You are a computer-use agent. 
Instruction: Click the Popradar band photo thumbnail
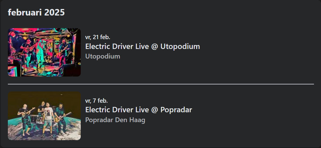pyautogui.click(x=44, y=116)
